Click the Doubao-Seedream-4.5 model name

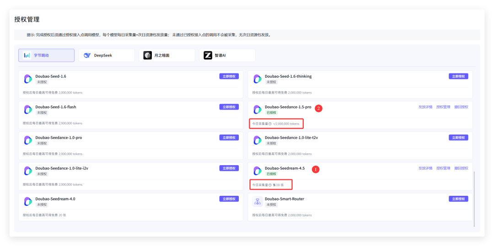coord(285,168)
